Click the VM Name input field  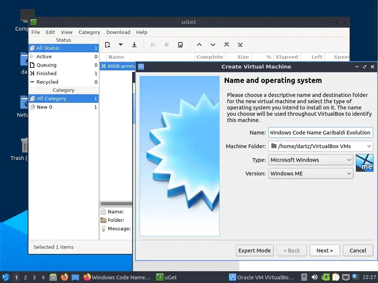(x=321, y=133)
